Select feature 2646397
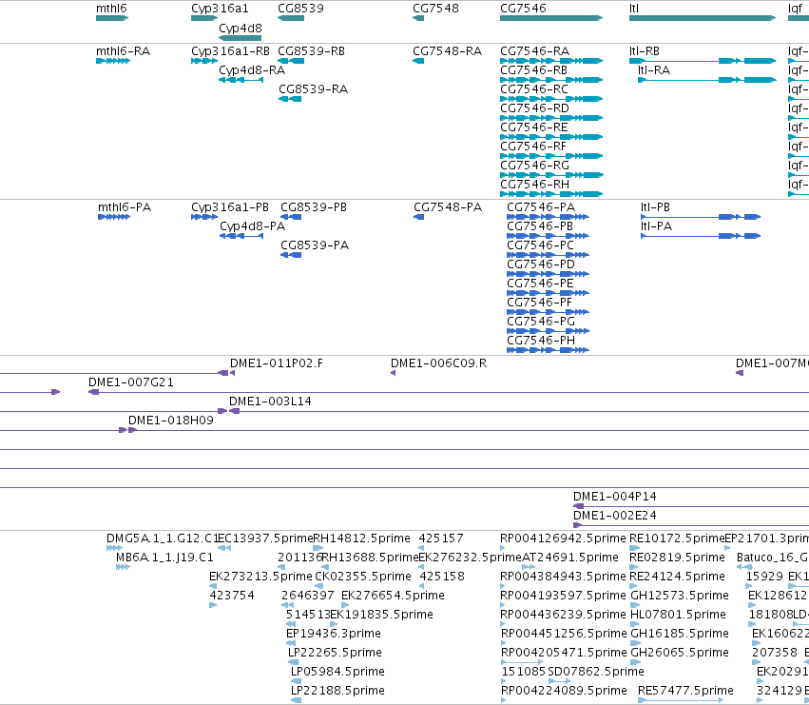 (287, 605)
